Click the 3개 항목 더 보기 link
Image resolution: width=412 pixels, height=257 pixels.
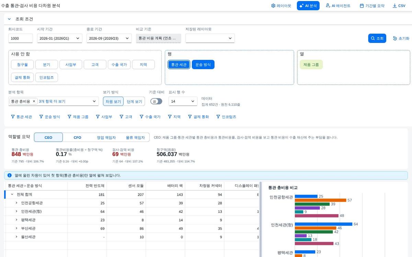[52, 101]
